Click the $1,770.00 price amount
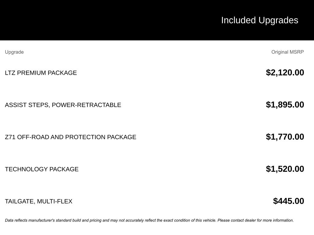The image size is (314, 235). point(285,137)
